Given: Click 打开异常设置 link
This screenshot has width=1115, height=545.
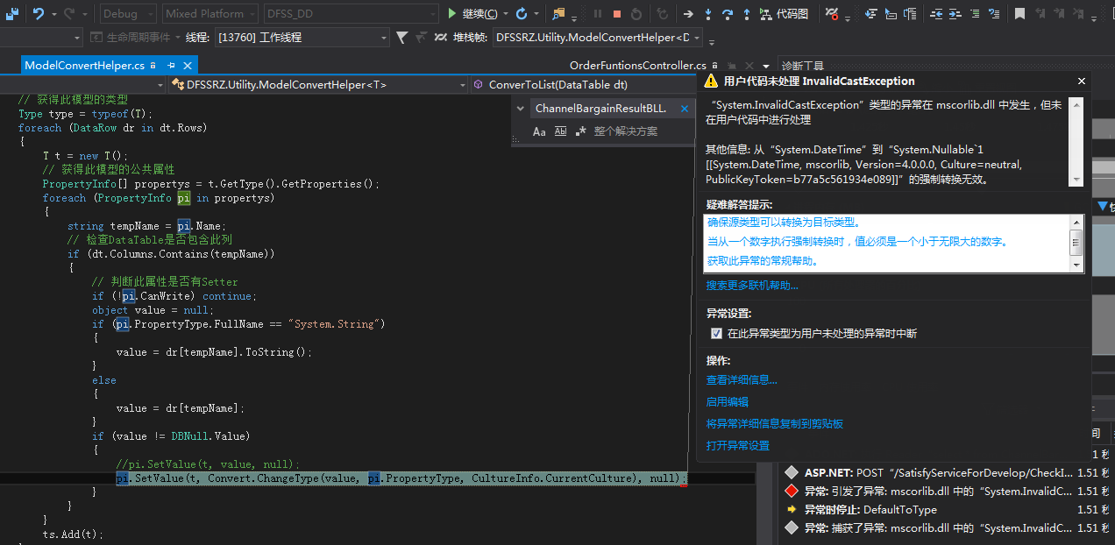Looking at the screenshot, I should [x=738, y=446].
